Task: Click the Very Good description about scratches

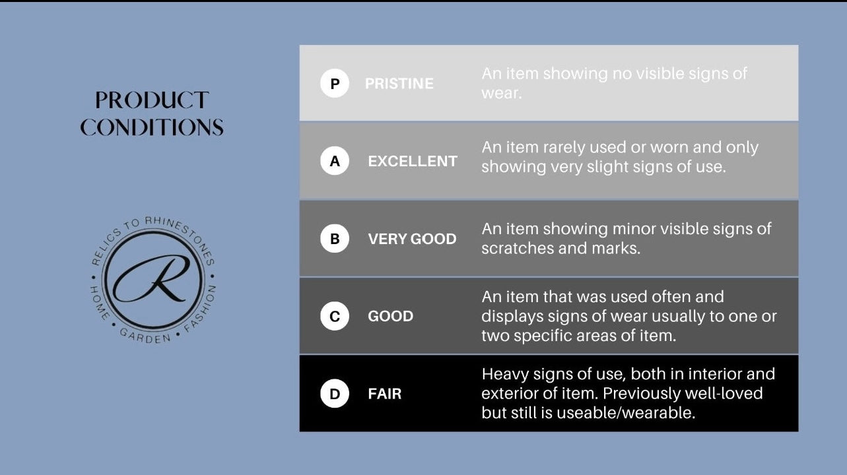Action: tap(626, 238)
